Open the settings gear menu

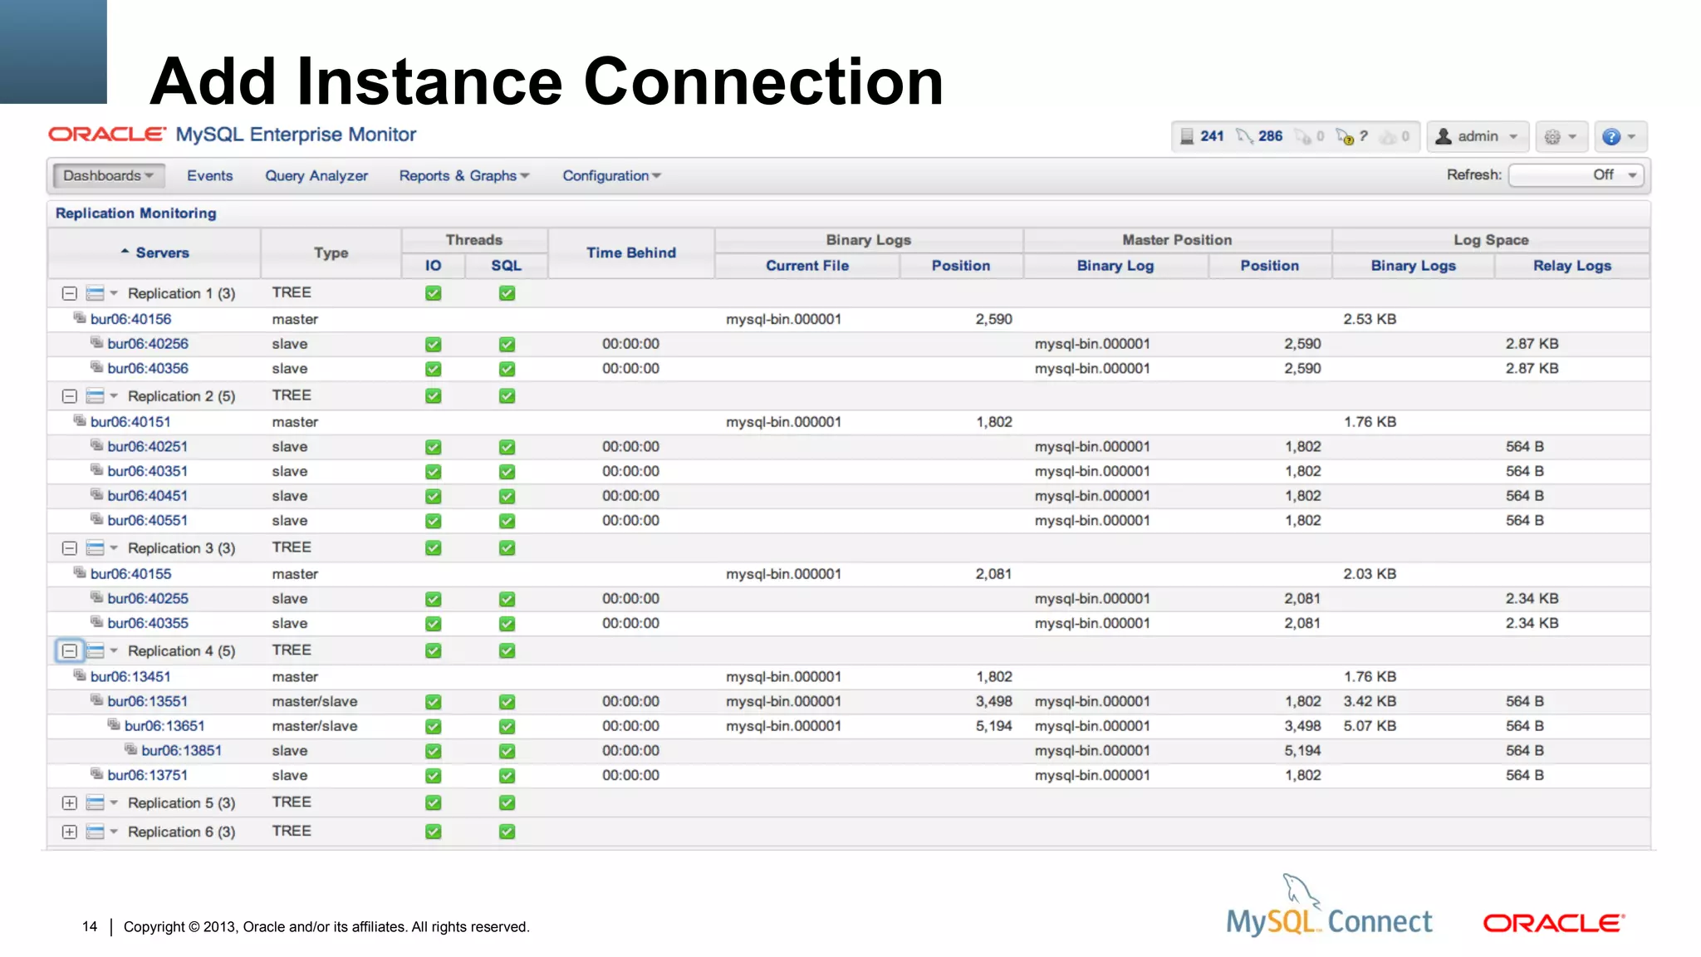click(x=1561, y=136)
